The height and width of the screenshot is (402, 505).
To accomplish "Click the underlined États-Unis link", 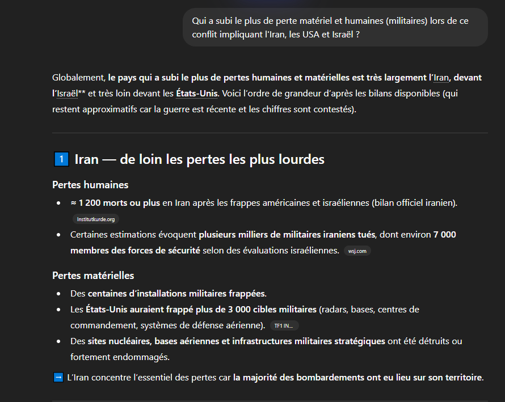I will [x=197, y=93].
